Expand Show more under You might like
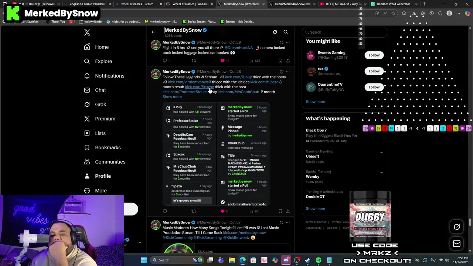The image size is (473, 266). tap(316, 102)
